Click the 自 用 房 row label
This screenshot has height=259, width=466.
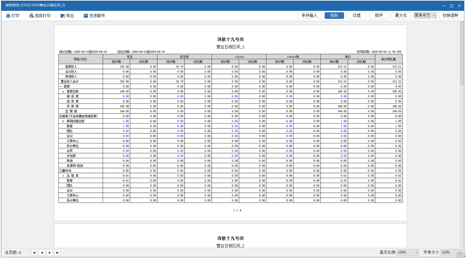point(73,101)
